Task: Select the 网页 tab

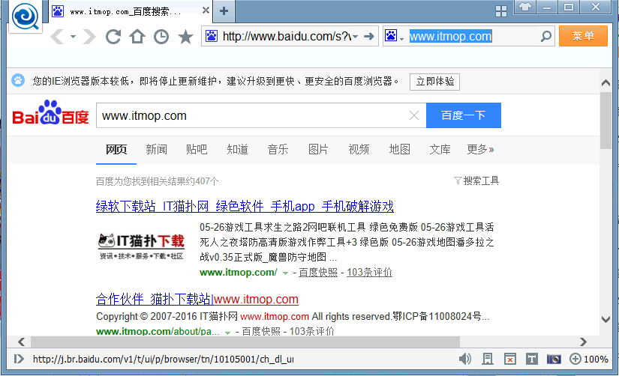Action: coord(116,149)
